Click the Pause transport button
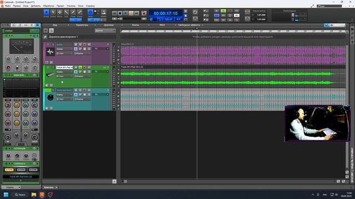355x199 pixels. 131,13
